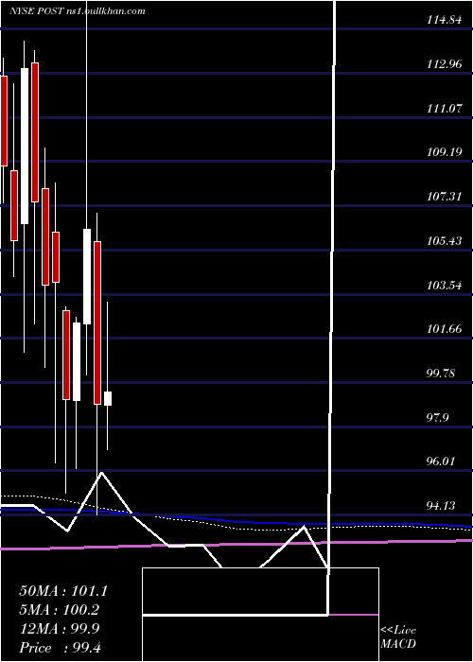Click the <<Live MACD label
The width and height of the screenshot is (473, 662).
398,637
